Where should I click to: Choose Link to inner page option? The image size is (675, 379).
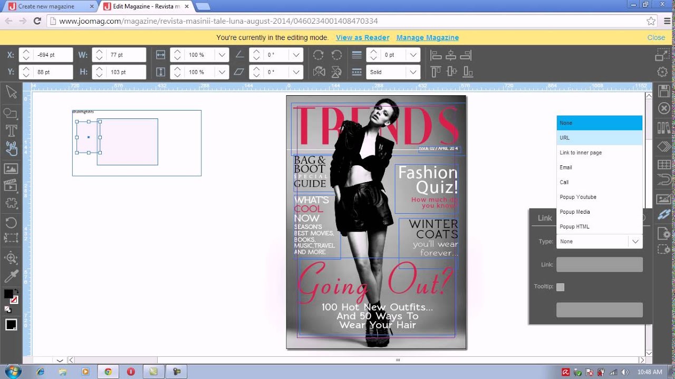click(599, 153)
